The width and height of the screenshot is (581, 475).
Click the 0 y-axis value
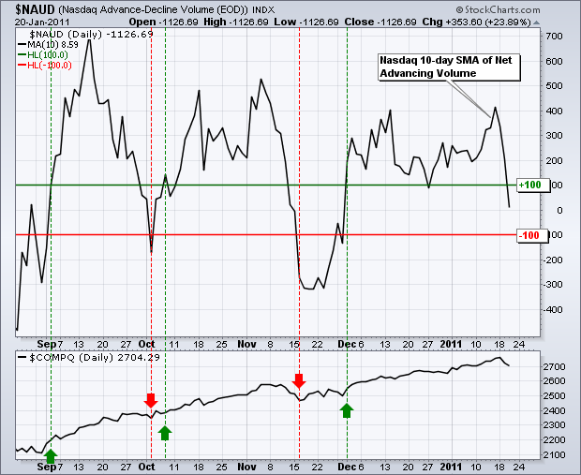tap(559, 210)
